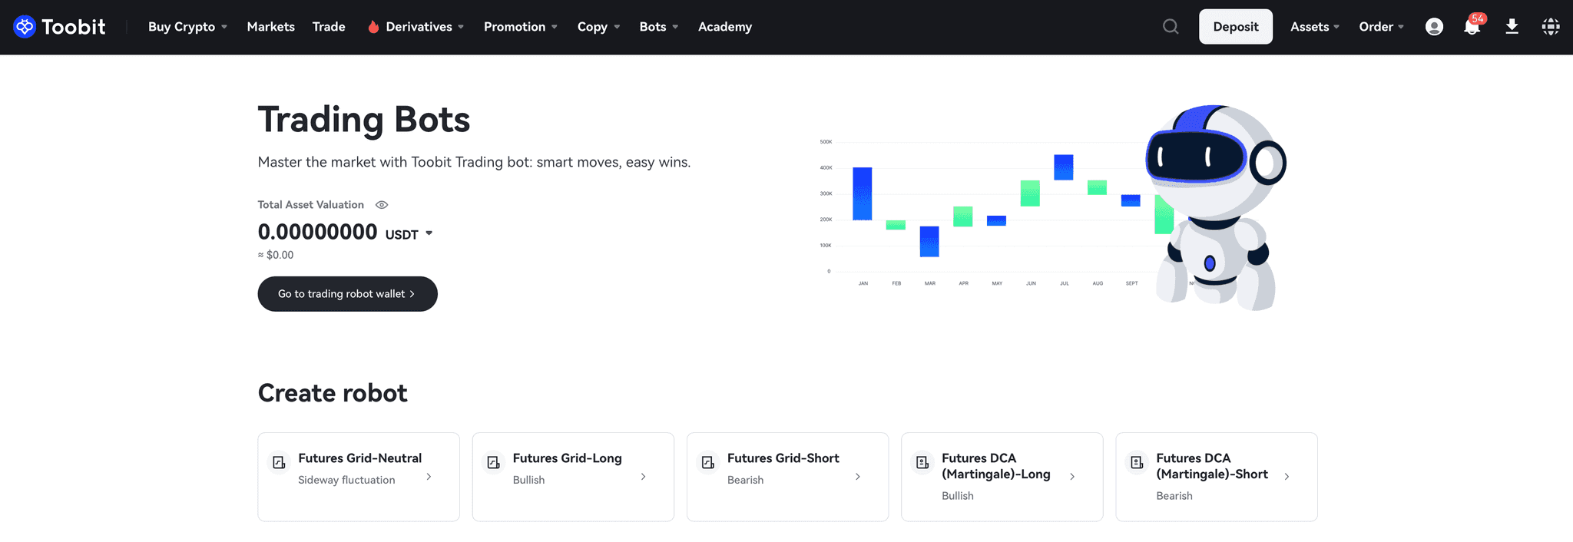Toggle asset valuation visibility eye icon
1573x542 pixels.
coord(382,205)
